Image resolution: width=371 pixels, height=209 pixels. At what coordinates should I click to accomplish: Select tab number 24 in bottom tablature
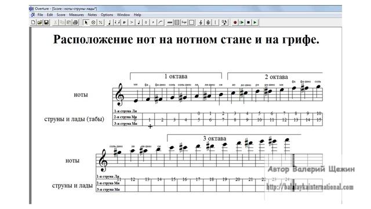point(288,179)
